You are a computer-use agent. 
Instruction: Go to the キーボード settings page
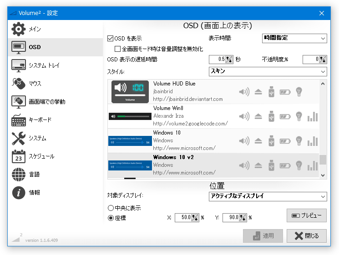click(x=55, y=120)
